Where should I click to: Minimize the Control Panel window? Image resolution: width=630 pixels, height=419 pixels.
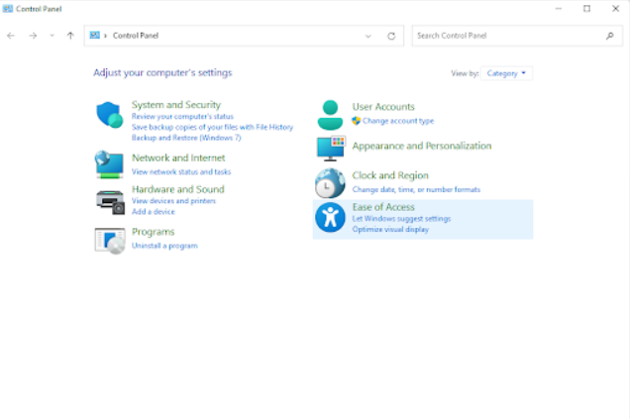pyautogui.click(x=559, y=9)
